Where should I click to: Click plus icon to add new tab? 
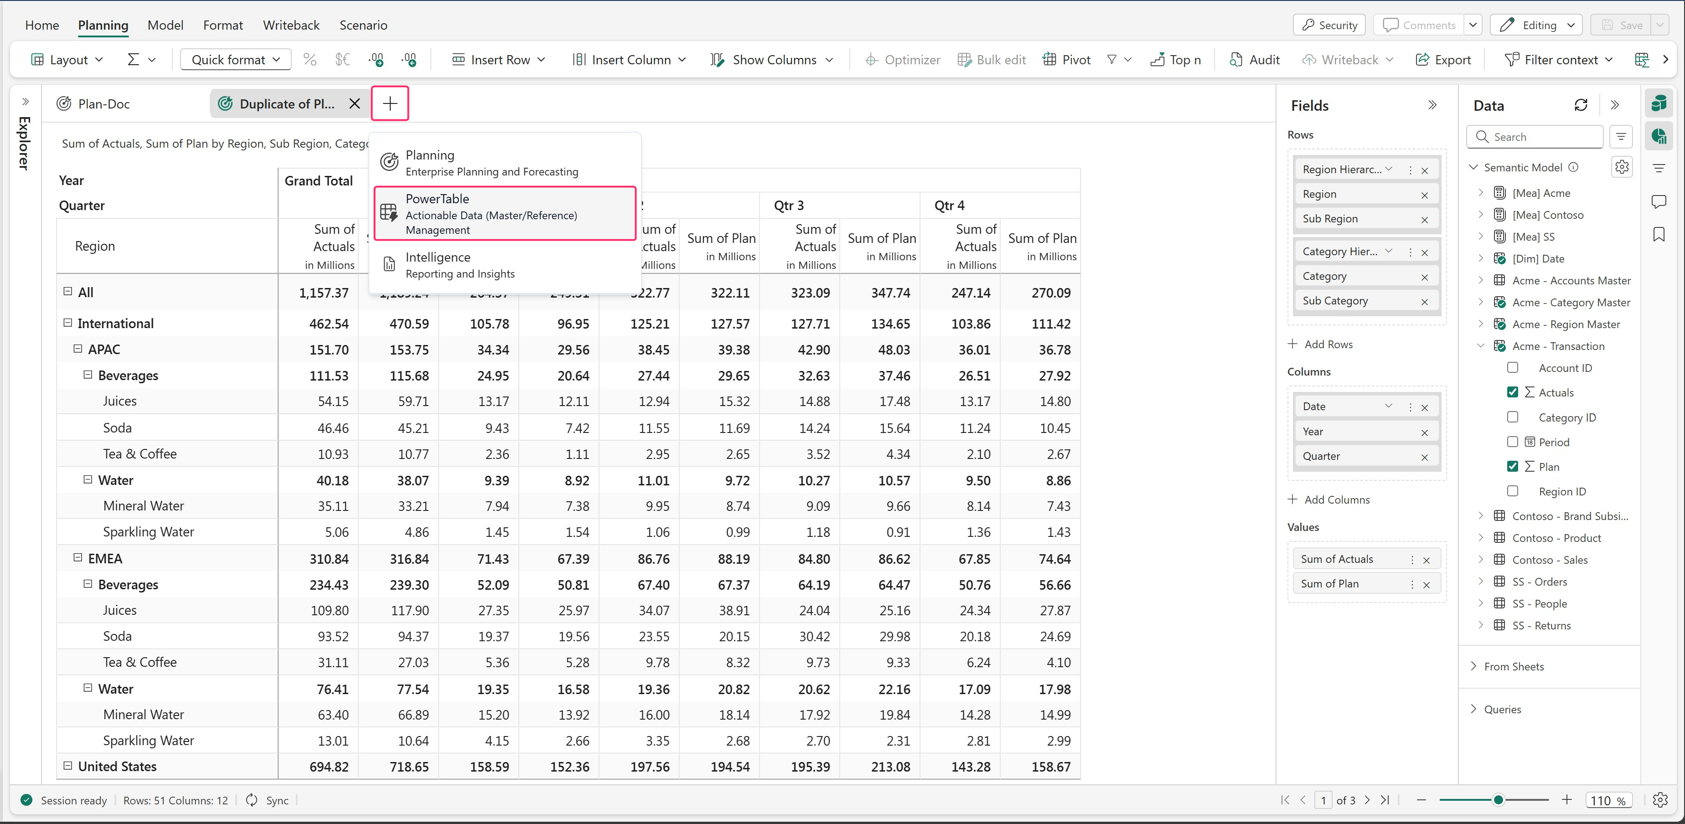[390, 103]
